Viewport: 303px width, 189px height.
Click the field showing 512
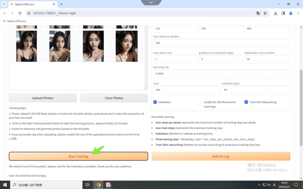point(175,29)
